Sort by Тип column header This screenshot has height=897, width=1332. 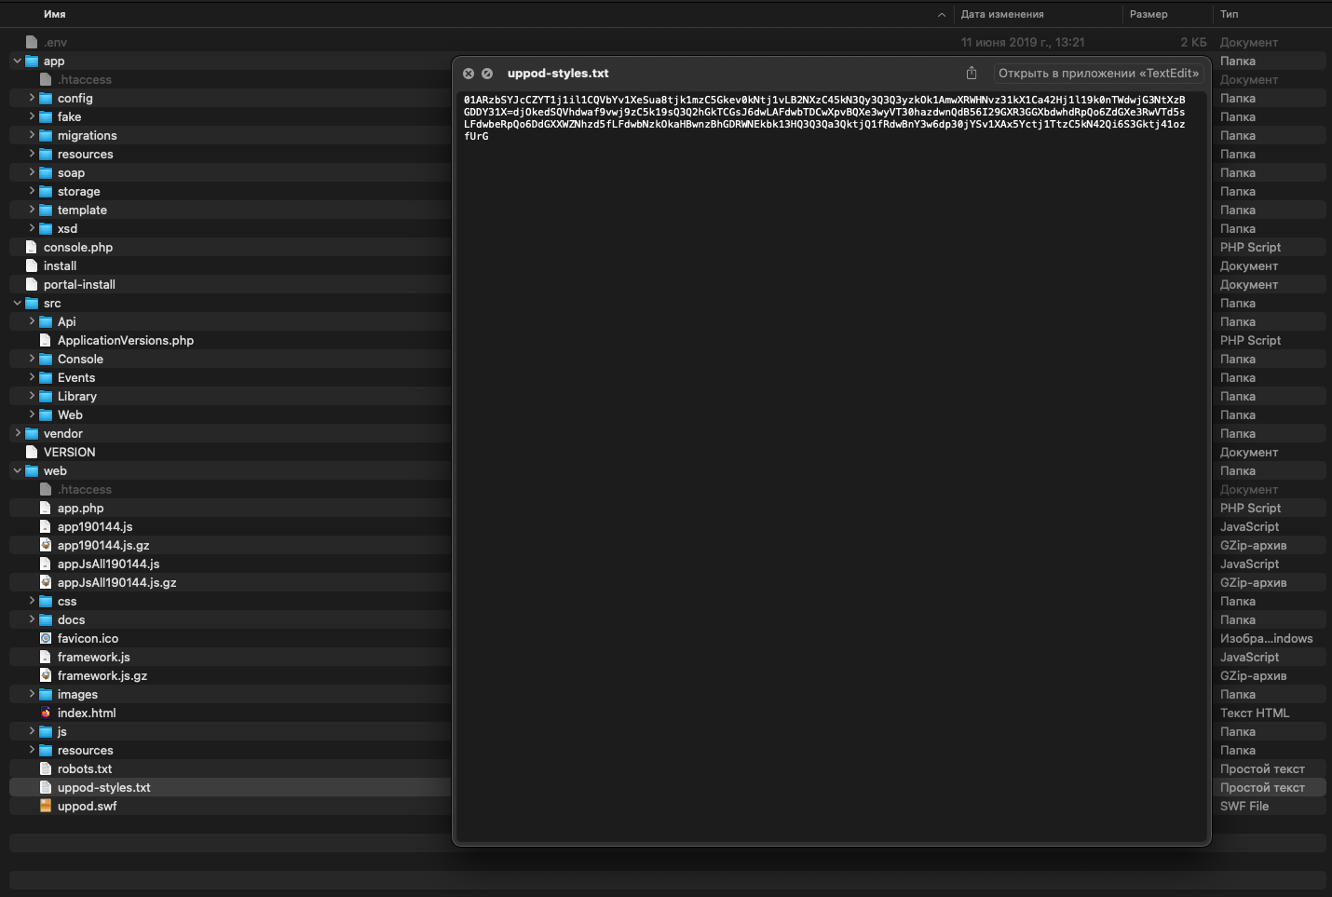1230,14
